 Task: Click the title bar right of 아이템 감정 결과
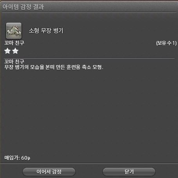(111, 7)
